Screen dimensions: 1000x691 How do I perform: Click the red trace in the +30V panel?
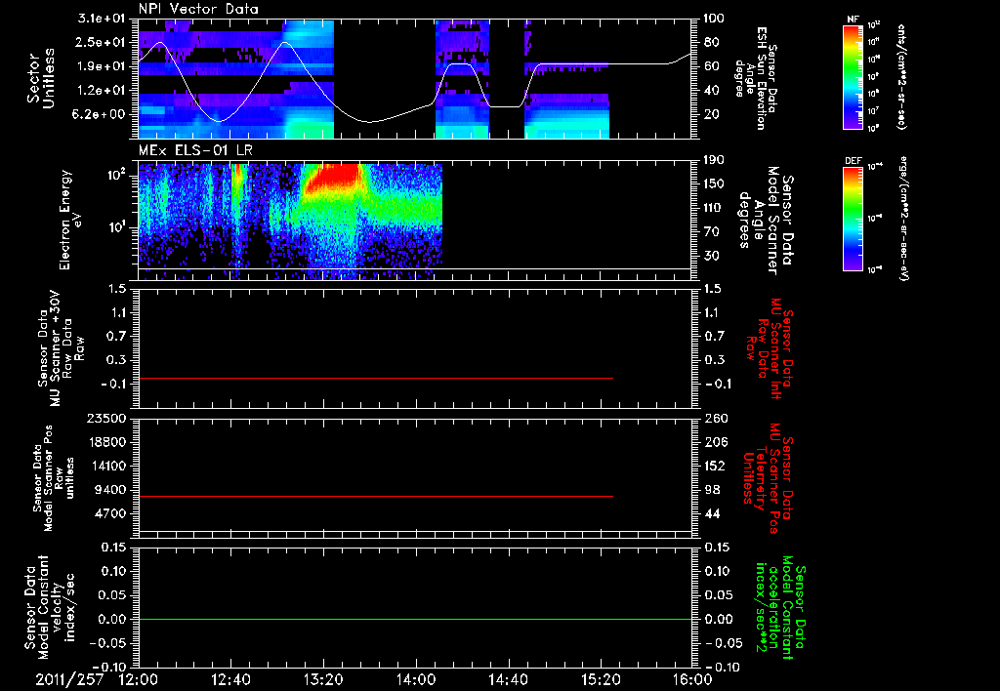(x=376, y=378)
